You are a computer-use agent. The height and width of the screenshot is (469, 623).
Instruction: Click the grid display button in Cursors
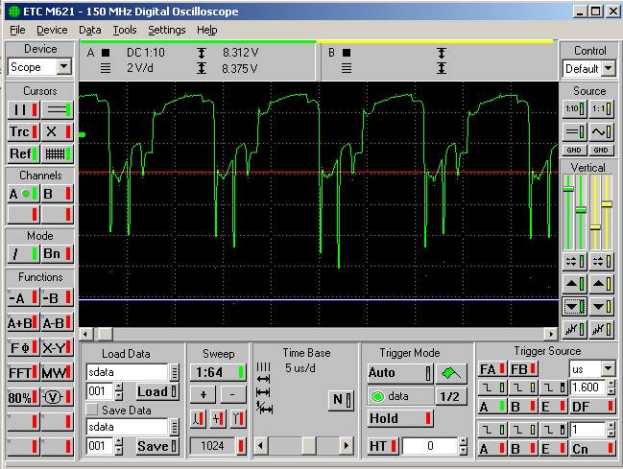(x=57, y=153)
